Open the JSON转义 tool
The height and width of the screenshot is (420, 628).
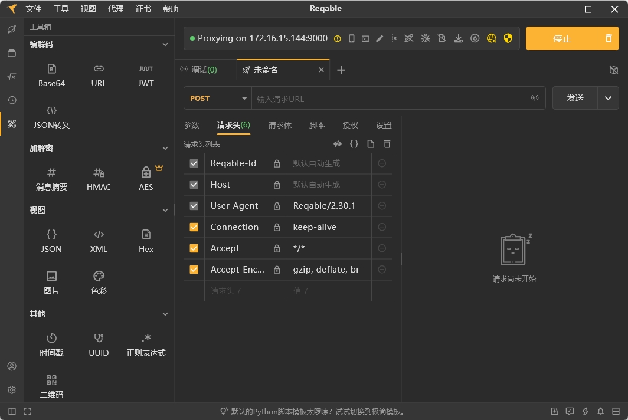point(51,117)
